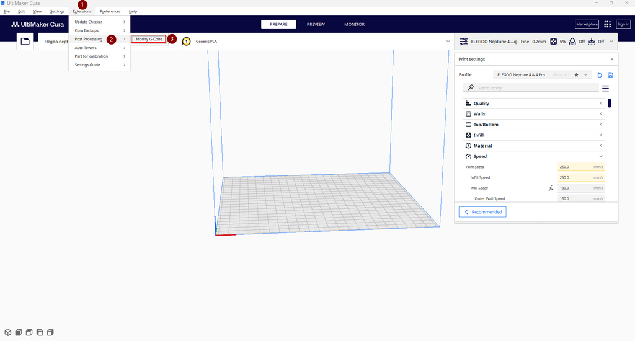Click the search magnifier icon
Screen dimensions: 635x341
click(x=471, y=87)
